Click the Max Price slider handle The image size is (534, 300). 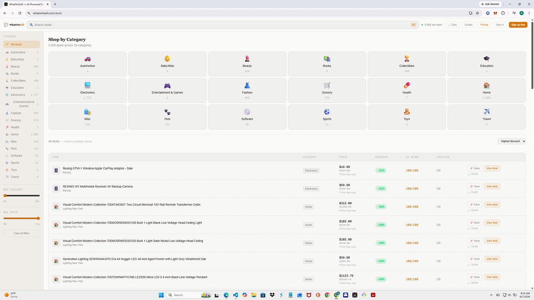pyautogui.click(x=38, y=218)
